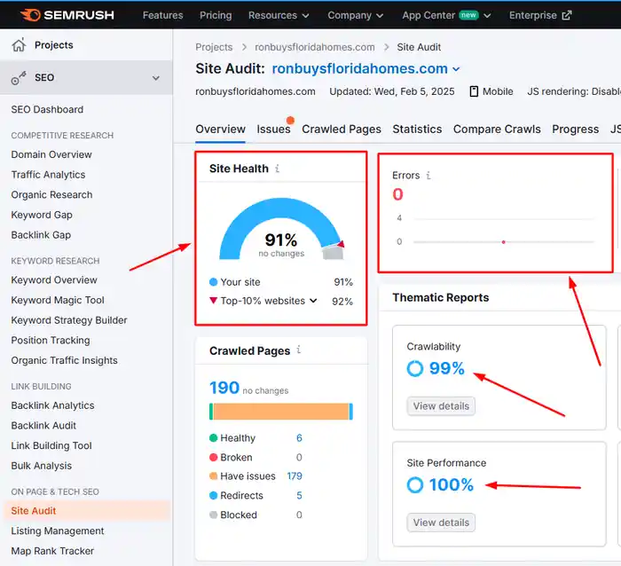The height and width of the screenshot is (566, 621).
Task: Switch to the Progress tab
Action: tap(575, 130)
